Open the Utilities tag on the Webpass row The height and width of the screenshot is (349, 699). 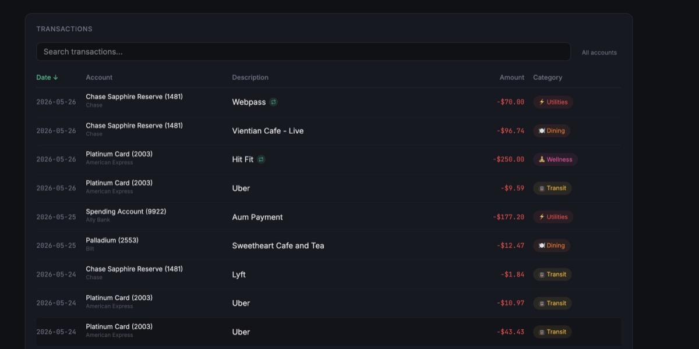tap(553, 102)
